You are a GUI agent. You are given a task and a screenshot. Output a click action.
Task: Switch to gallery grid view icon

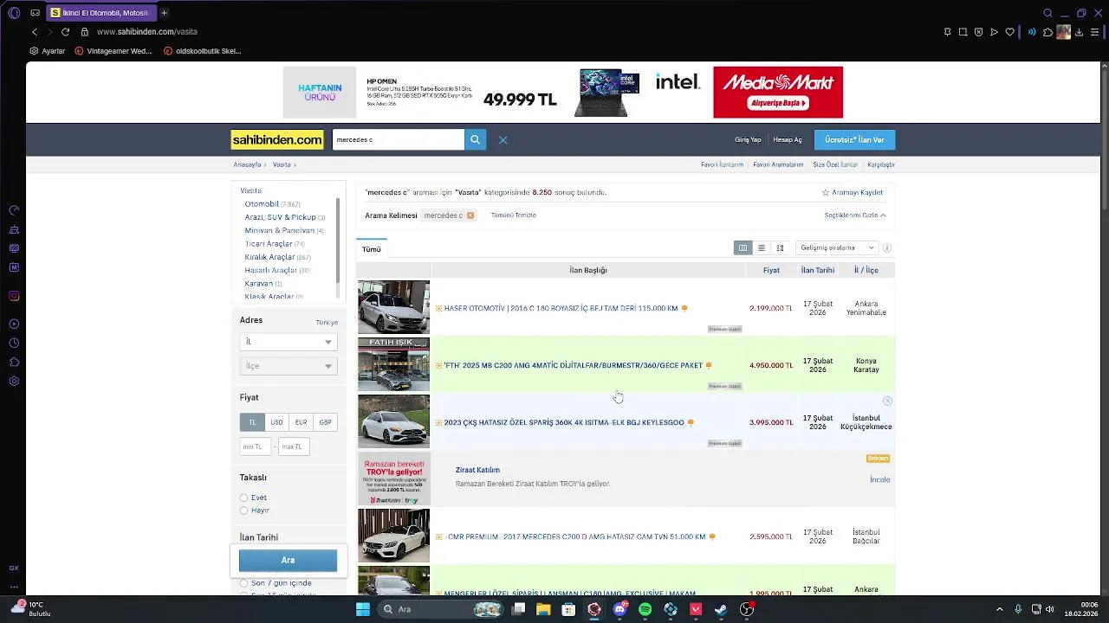[780, 248]
